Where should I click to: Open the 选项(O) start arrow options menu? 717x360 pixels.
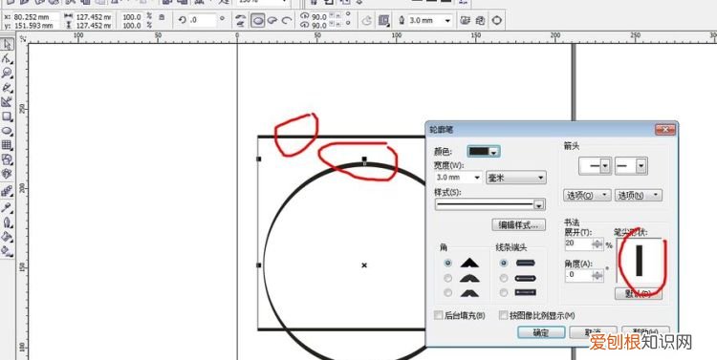pyautogui.click(x=587, y=196)
